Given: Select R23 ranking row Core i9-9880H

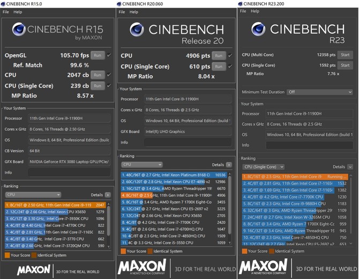Looking at the screenshot, I should (295, 203).
